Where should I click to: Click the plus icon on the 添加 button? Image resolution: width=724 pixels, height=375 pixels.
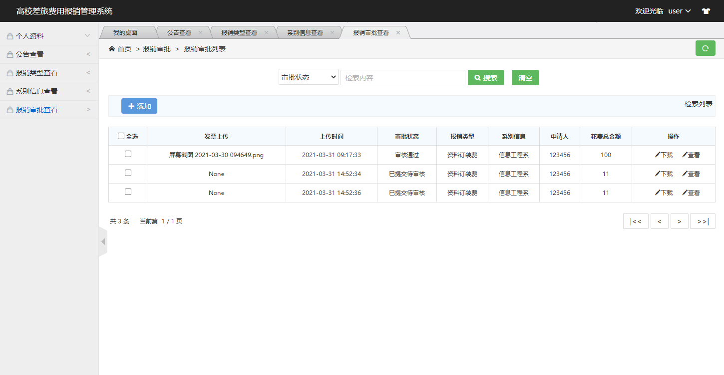click(x=131, y=106)
